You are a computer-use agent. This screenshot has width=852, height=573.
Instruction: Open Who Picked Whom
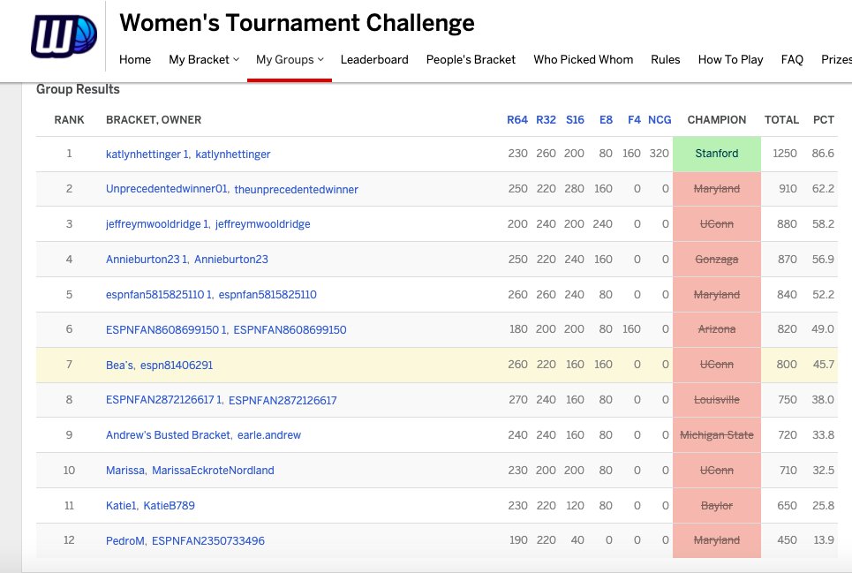(x=583, y=60)
